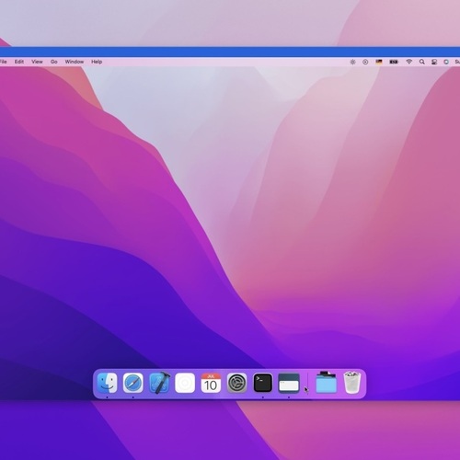
Task: Open System Preferences gear in Dock
Action: click(x=236, y=383)
